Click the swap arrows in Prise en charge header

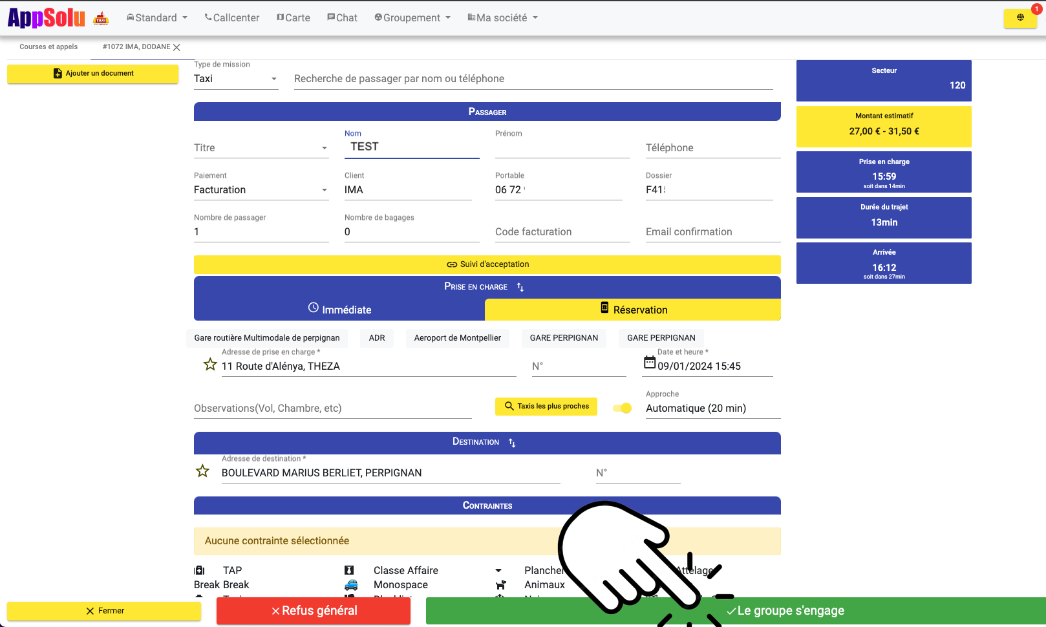tap(520, 287)
